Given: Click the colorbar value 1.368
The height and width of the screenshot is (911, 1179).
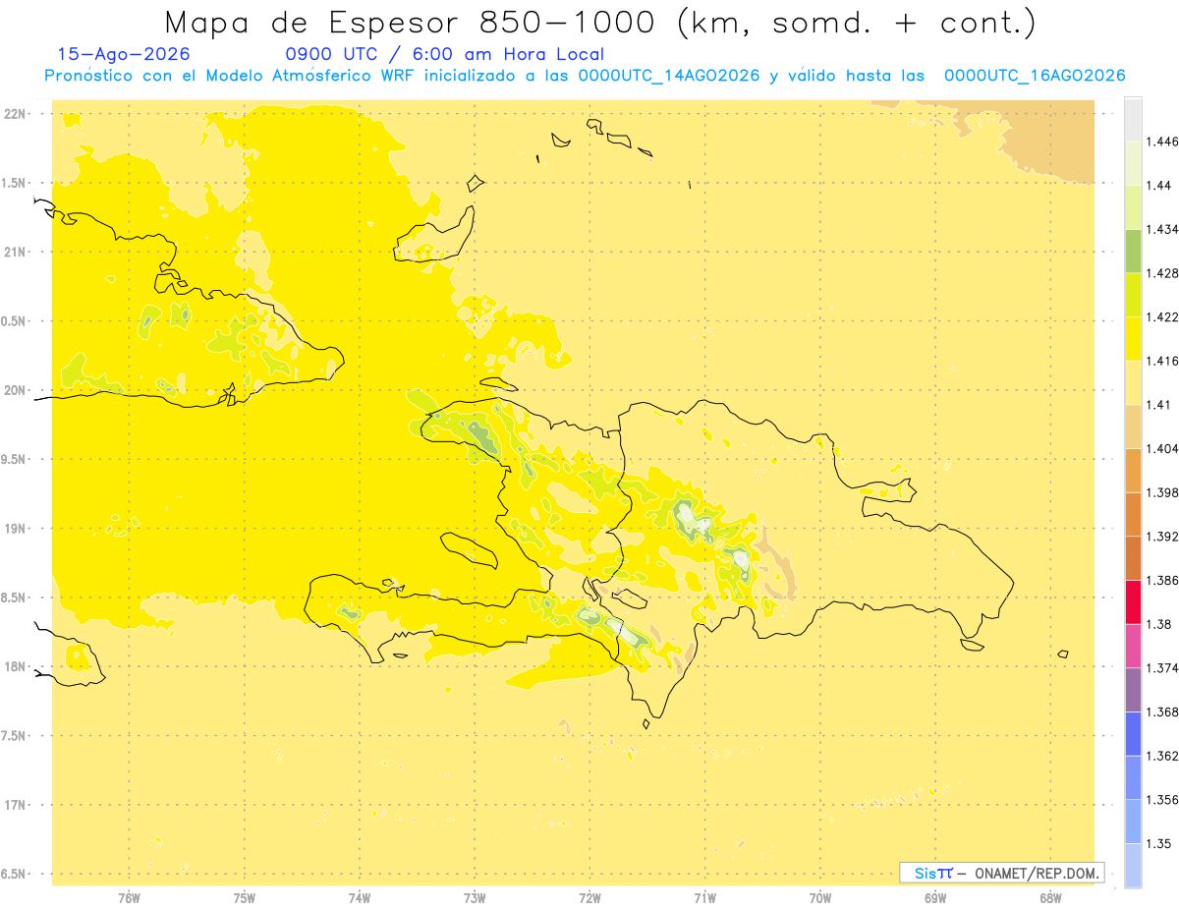Looking at the screenshot, I should (x=1162, y=712).
